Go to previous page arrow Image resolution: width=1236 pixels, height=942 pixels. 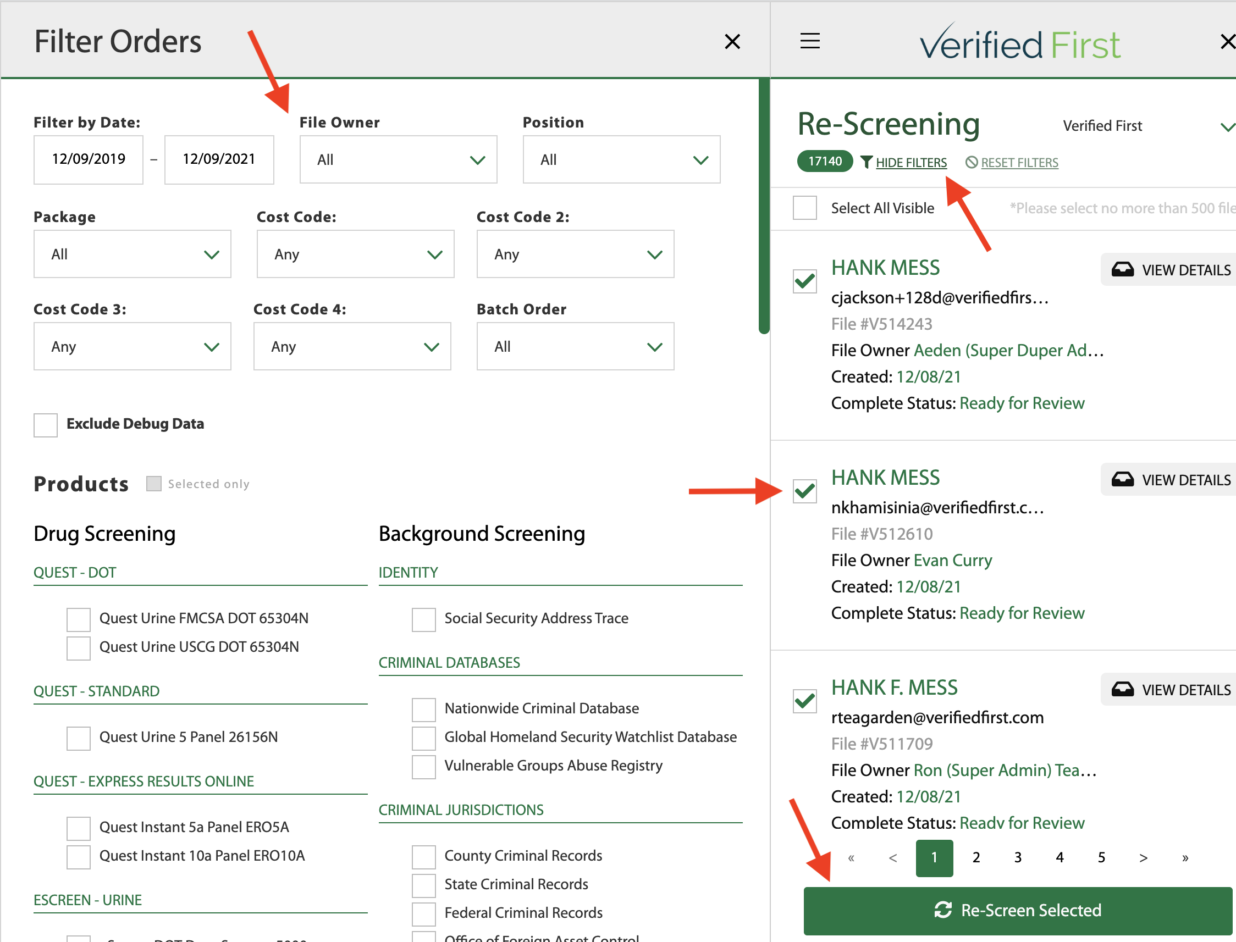pos(893,857)
